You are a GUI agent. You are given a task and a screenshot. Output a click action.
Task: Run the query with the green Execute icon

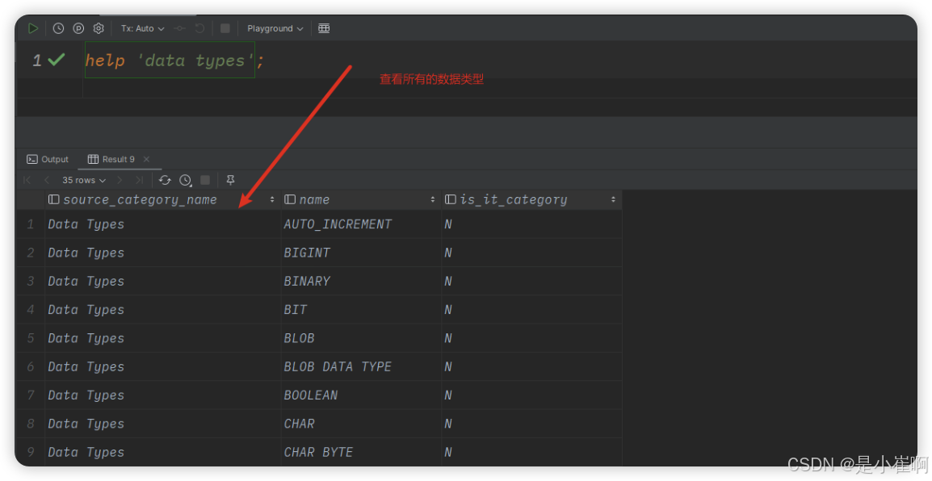[x=32, y=28]
